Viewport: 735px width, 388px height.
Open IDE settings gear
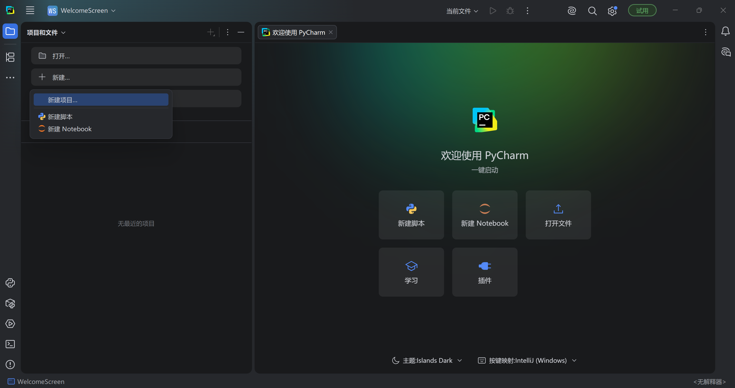click(612, 11)
